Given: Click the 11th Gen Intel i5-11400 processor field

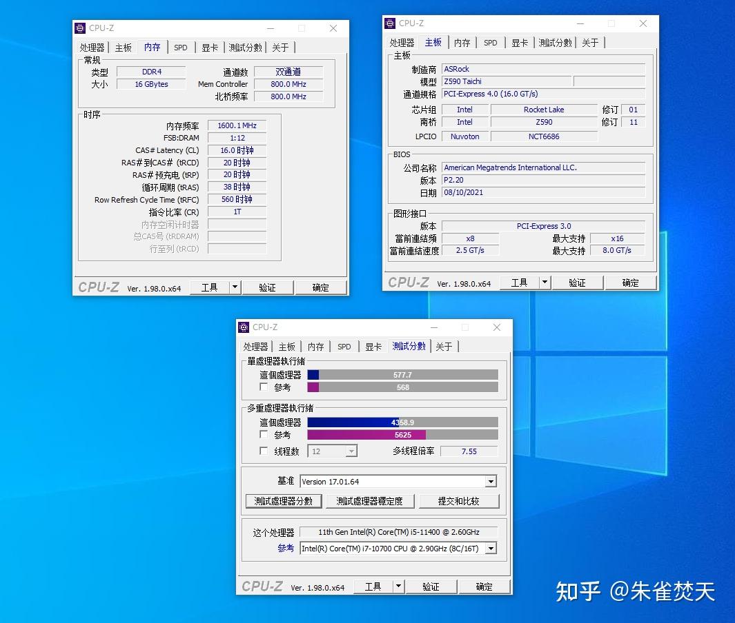Looking at the screenshot, I should [399, 532].
